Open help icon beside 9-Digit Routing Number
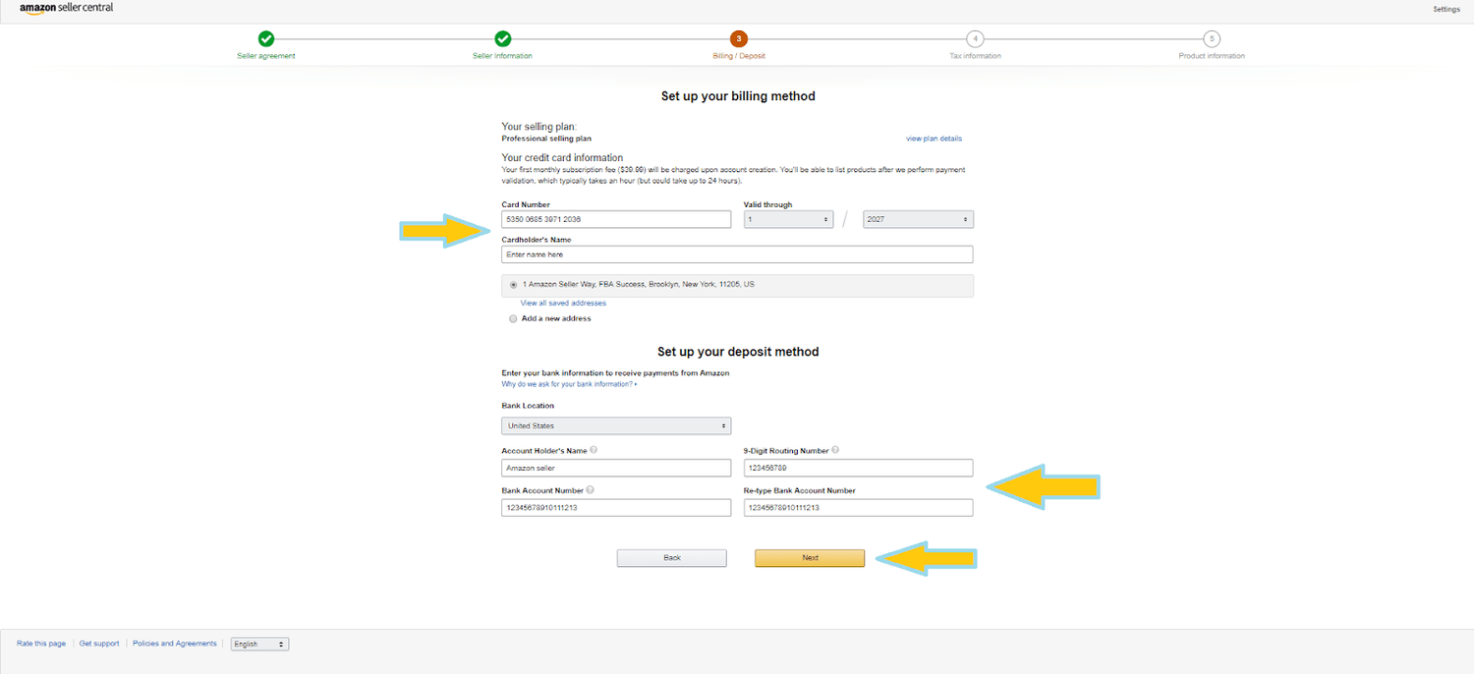 point(835,450)
